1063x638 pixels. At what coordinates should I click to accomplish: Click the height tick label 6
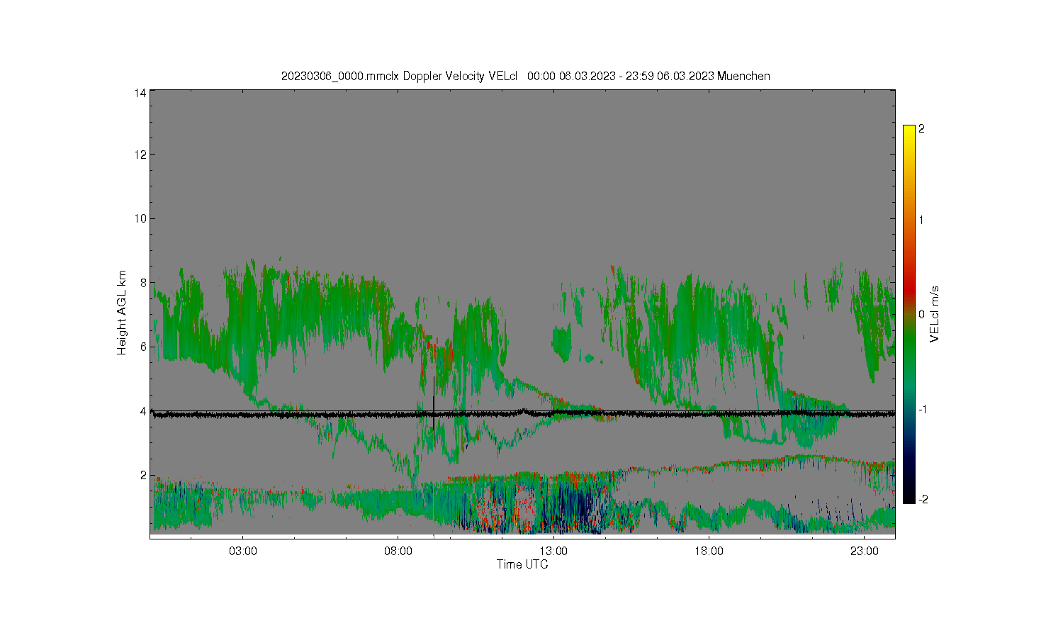143,347
